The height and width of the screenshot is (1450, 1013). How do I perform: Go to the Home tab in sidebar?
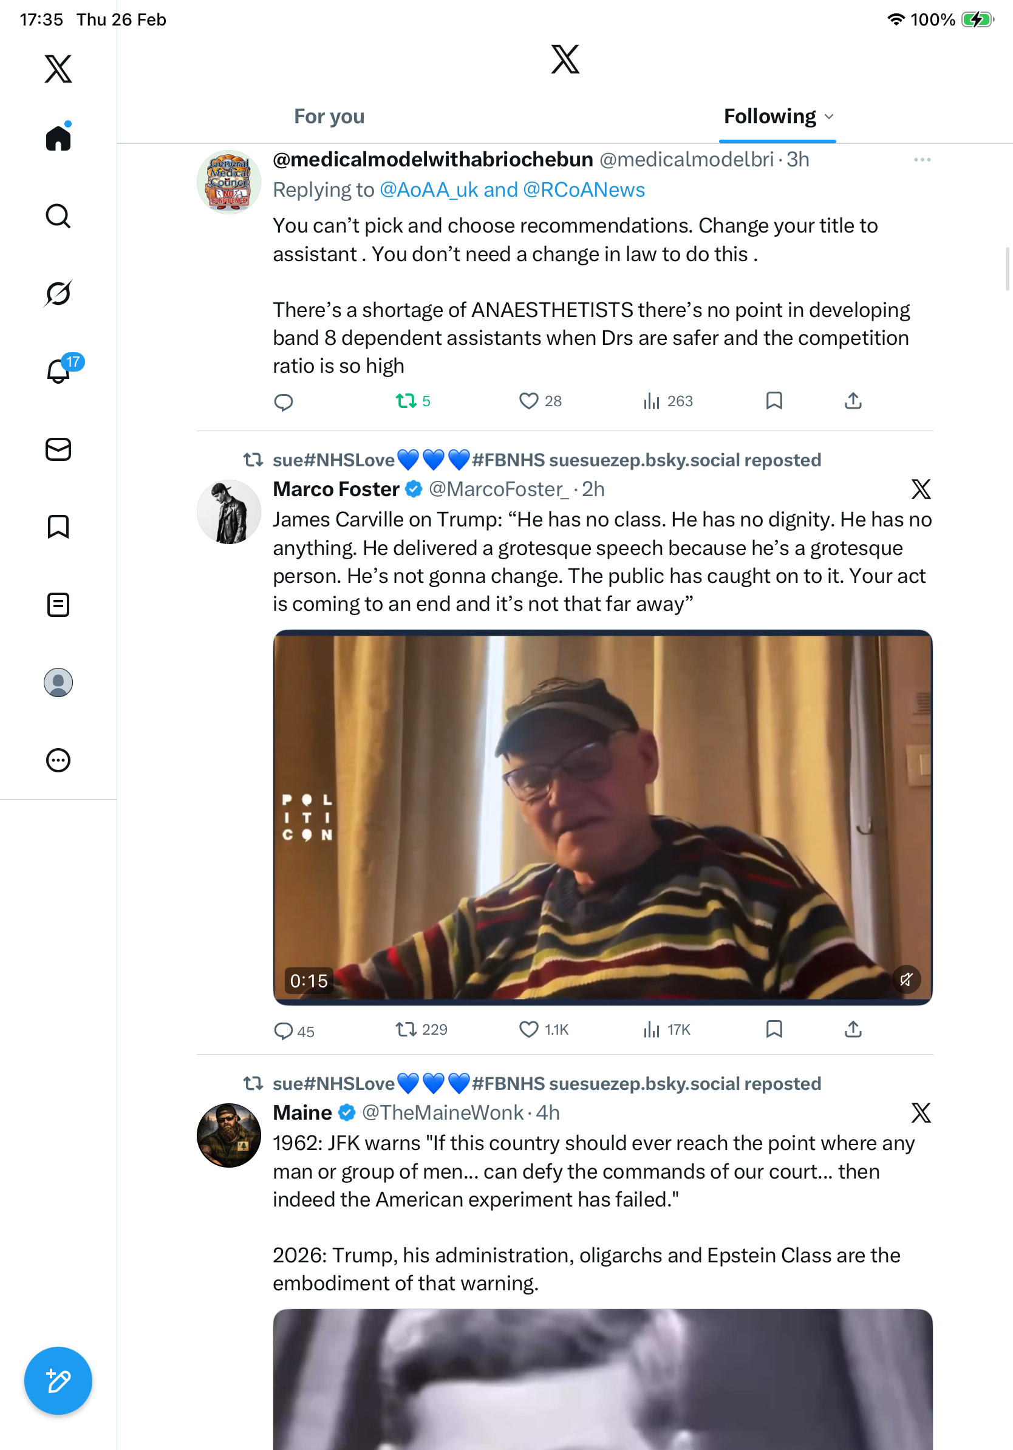coord(58,138)
